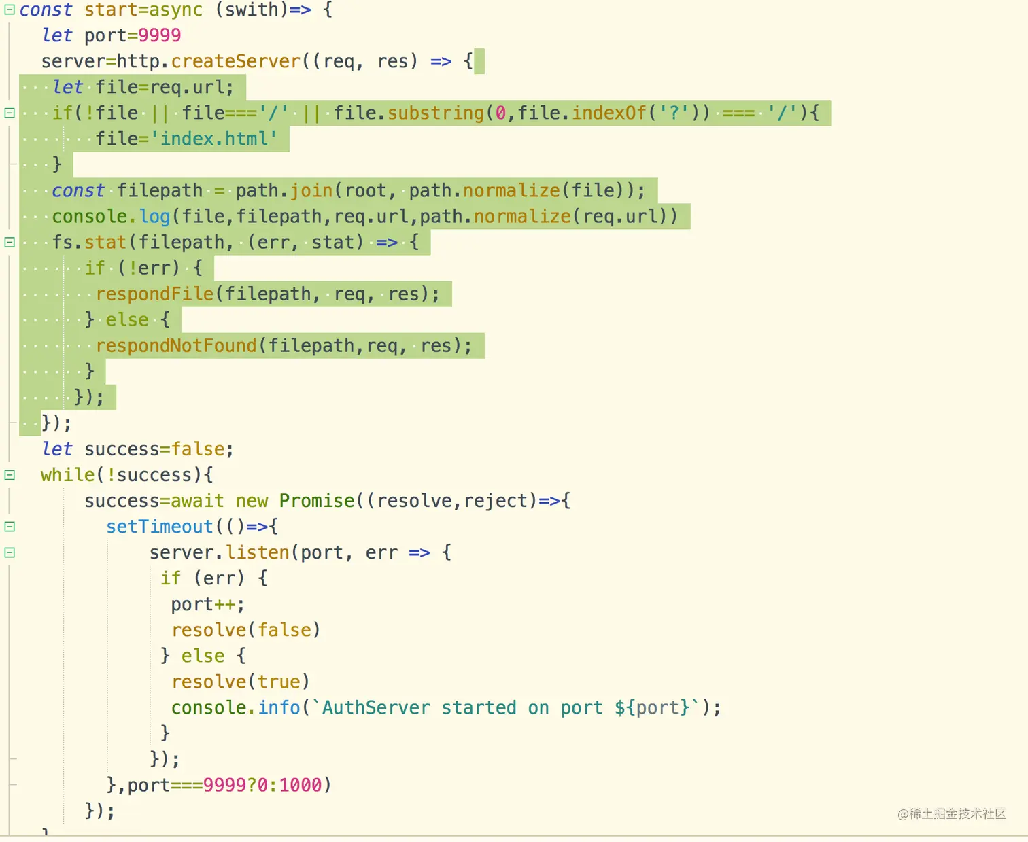Click 'if (!err) {' line
Screen dimensions: 1028x842
click(x=143, y=268)
